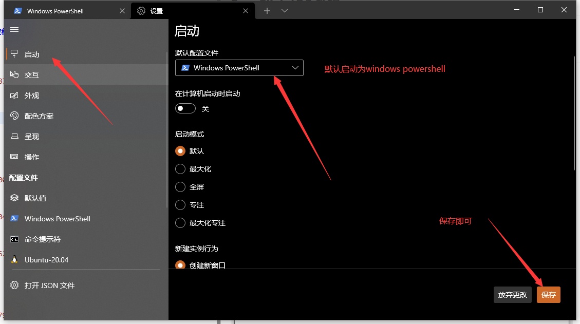The image size is (580, 324).
Task: Switch to the Windows PowerShell tab
Action: point(67,11)
